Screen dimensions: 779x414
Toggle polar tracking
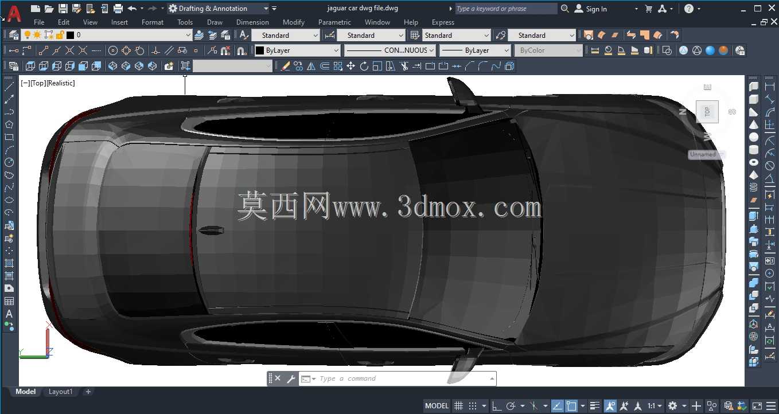(511, 406)
